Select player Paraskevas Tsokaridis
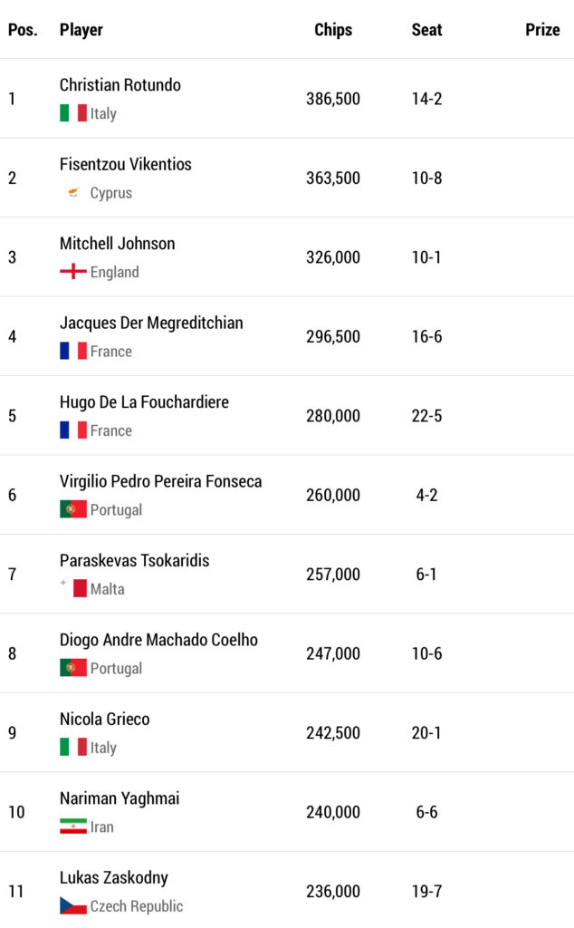 (134, 560)
